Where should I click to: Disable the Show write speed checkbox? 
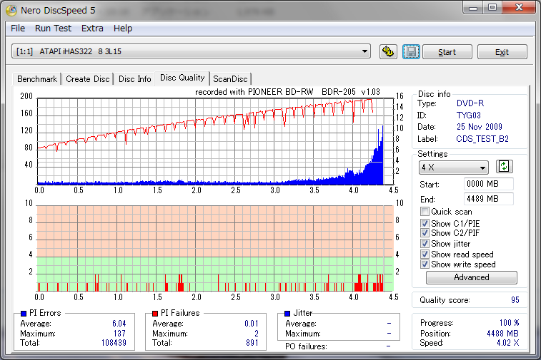tap(425, 264)
